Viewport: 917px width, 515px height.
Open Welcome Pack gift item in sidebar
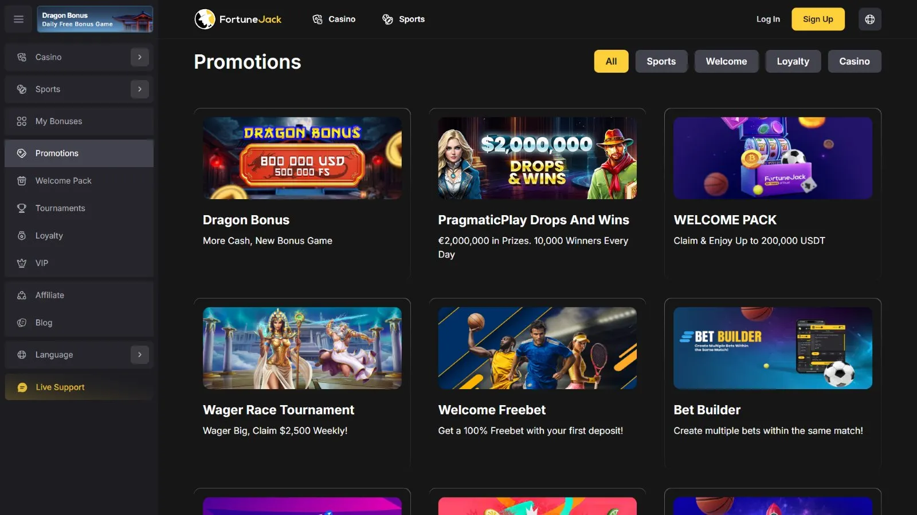click(79, 181)
